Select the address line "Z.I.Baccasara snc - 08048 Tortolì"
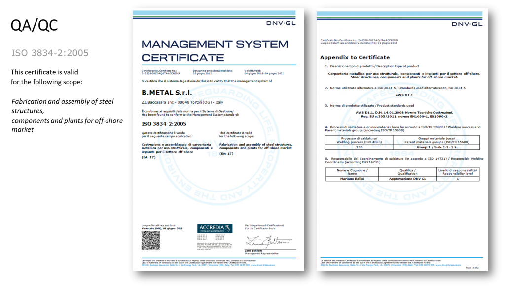 182,102
